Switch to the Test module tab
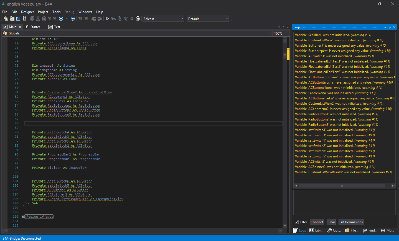The height and width of the screenshot is (241, 399). [57, 27]
